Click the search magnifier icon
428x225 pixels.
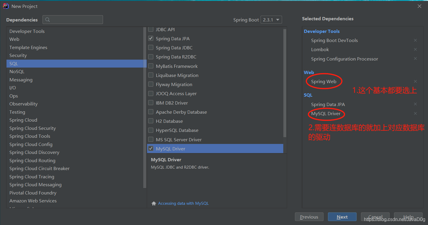[48, 20]
